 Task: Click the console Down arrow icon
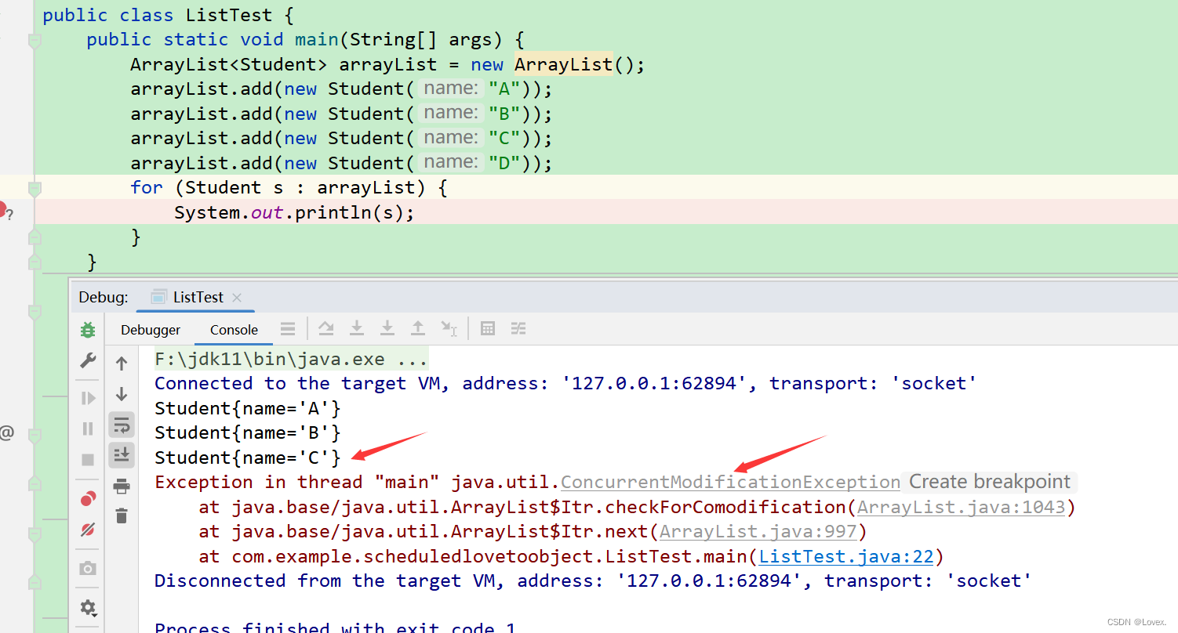click(122, 394)
